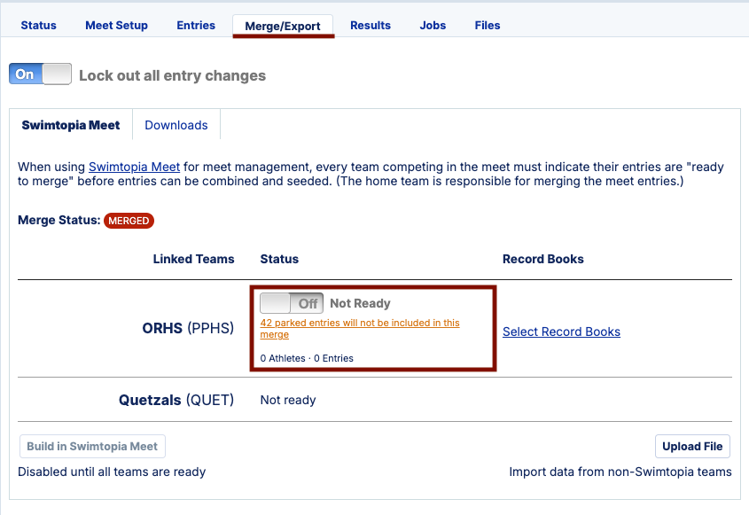Follow the Swimtopia Meet link in description
The height and width of the screenshot is (515, 749).
pyautogui.click(x=134, y=167)
